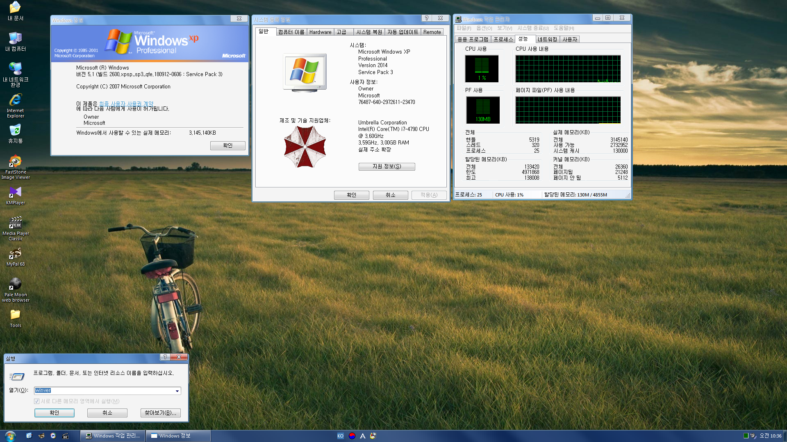787x442 pixels.
Task: Click the KO language indicator in taskbar
Action: tap(340, 436)
